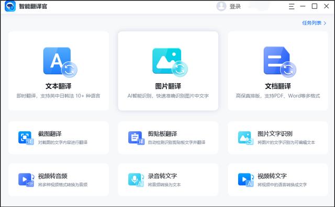Select the 图片翻译 title text

tap(168, 86)
